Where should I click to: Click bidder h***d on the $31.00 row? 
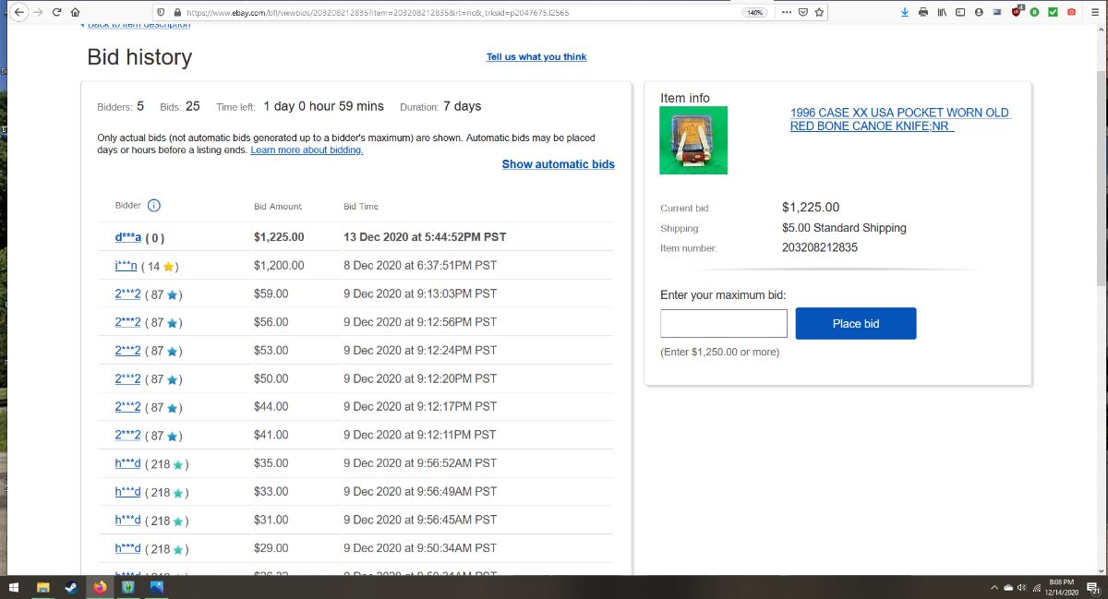pyautogui.click(x=127, y=520)
